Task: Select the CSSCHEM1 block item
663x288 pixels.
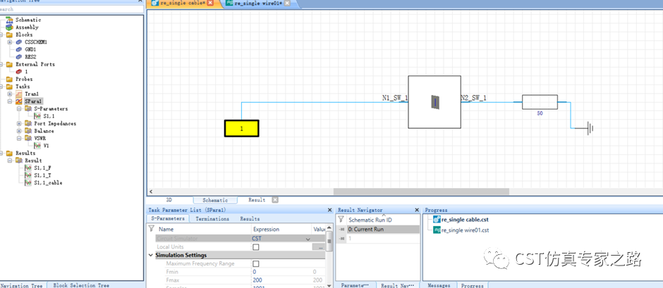Action: 35,42
